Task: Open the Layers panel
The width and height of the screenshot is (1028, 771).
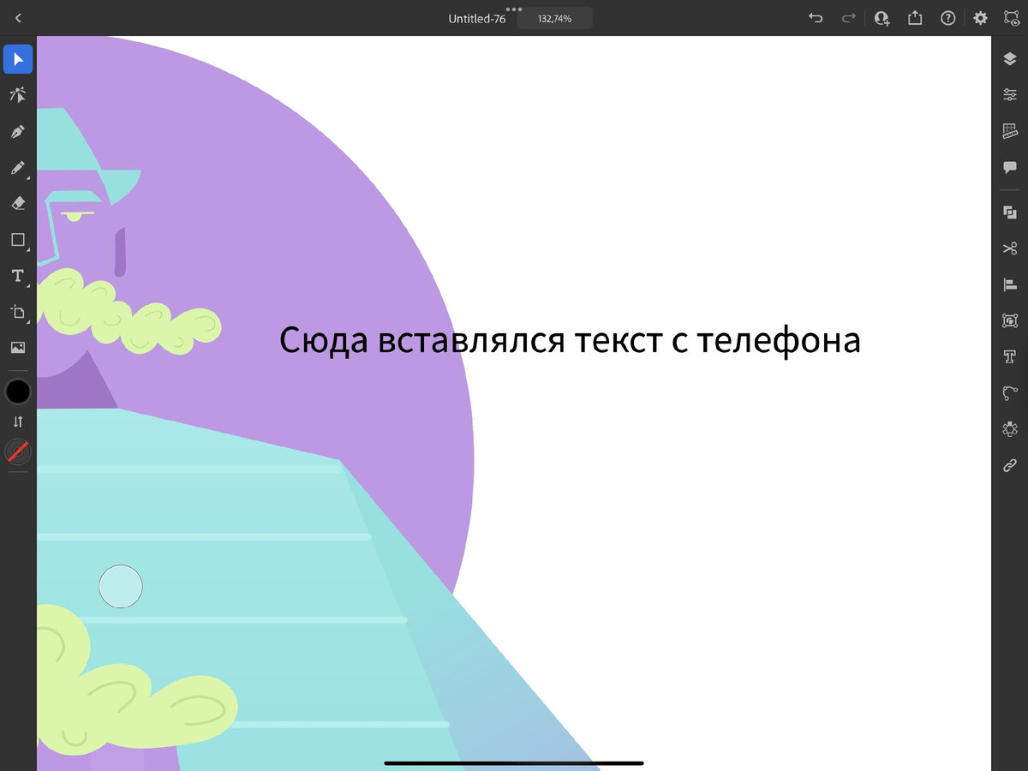Action: (x=1010, y=59)
